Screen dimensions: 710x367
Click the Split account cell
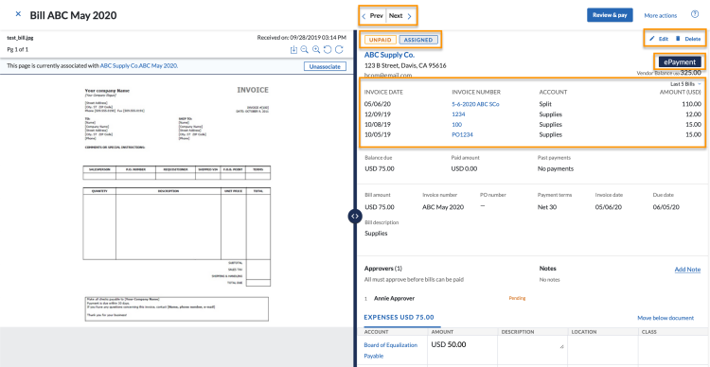545,104
